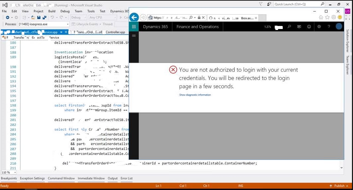Click the Internet Explorer Favorites star

click(327, 17)
